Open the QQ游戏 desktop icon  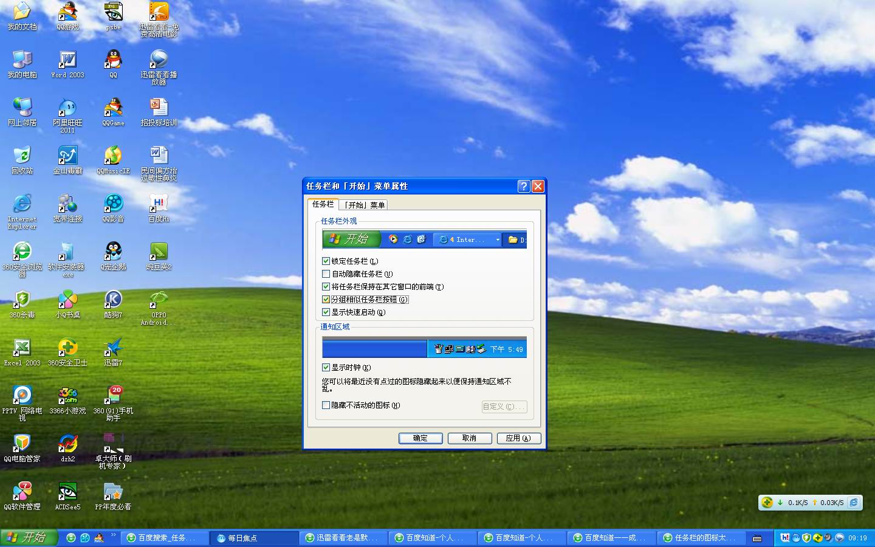click(x=67, y=16)
